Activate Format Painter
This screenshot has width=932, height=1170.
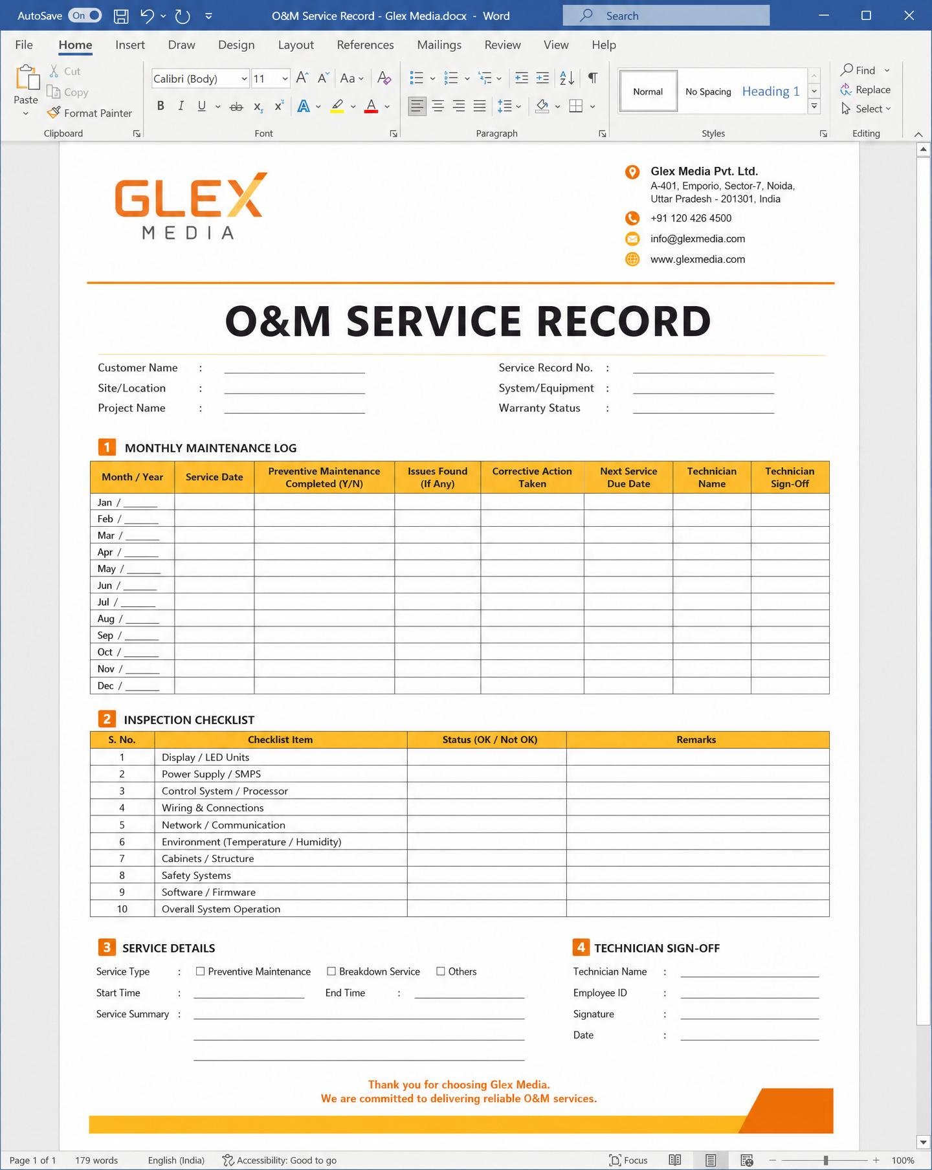[89, 113]
